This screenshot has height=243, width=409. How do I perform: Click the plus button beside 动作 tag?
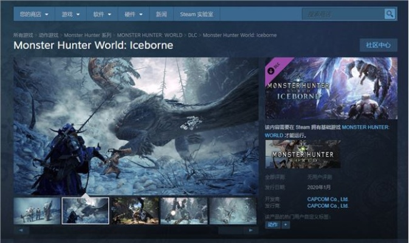tap(286, 225)
